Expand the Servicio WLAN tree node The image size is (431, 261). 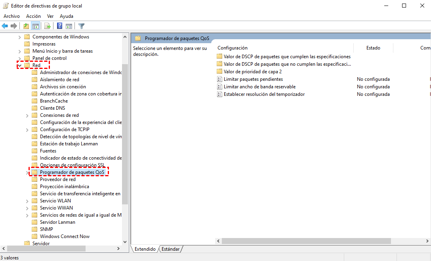coord(27,201)
